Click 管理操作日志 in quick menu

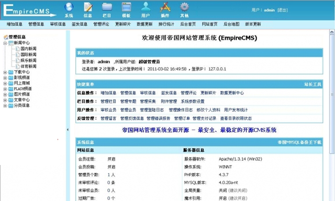click(x=181, y=110)
